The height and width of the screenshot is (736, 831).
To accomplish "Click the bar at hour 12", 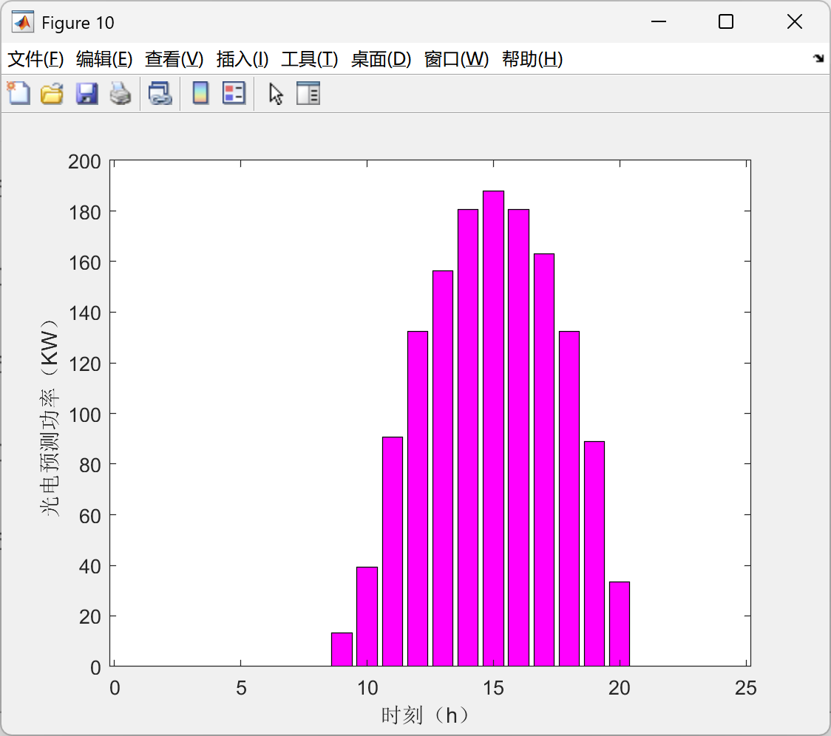I will (x=418, y=499).
